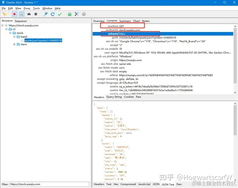Switch to the Overview tab
Image resolution: width=238 pixels, height=188 pixels.
pyautogui.click(x=99, y=21)
